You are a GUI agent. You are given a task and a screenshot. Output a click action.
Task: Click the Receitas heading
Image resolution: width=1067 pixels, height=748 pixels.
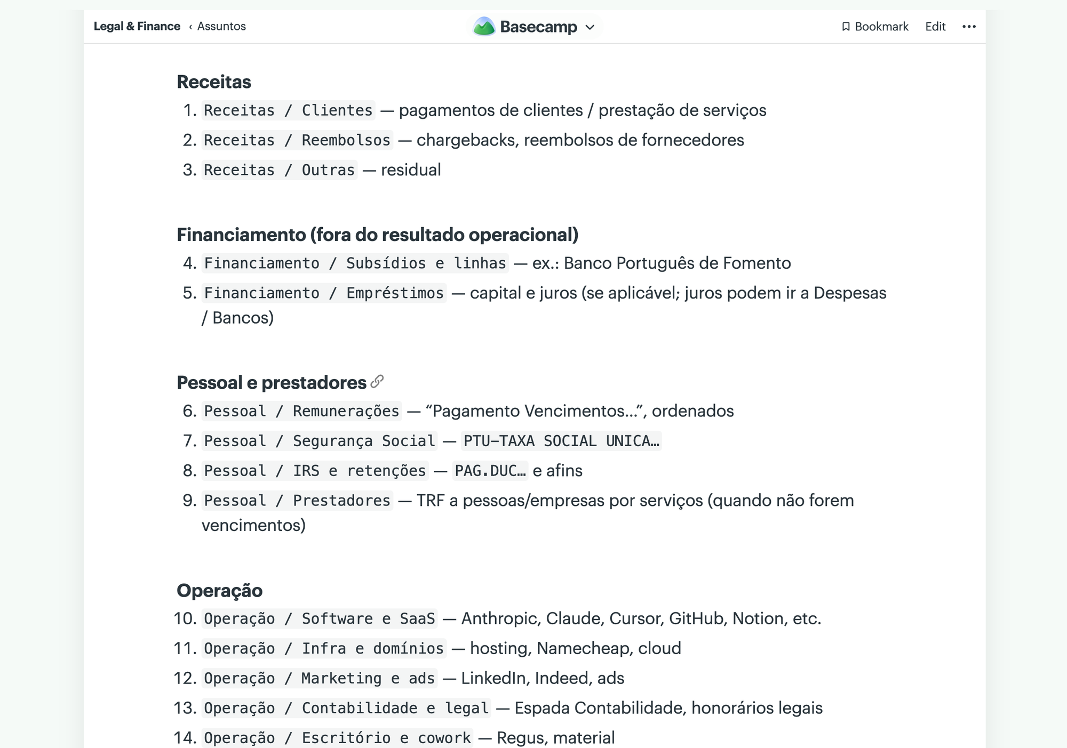214,82
